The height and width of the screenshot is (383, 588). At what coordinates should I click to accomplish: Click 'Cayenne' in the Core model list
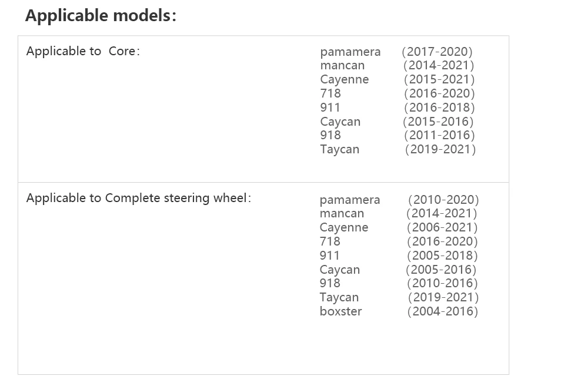(345, 79)
